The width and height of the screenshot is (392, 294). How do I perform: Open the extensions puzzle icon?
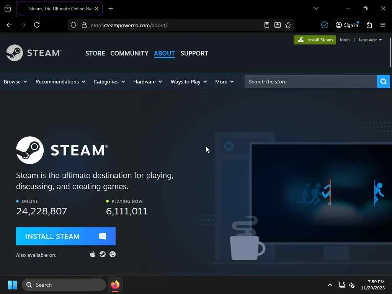coord(369,25)
